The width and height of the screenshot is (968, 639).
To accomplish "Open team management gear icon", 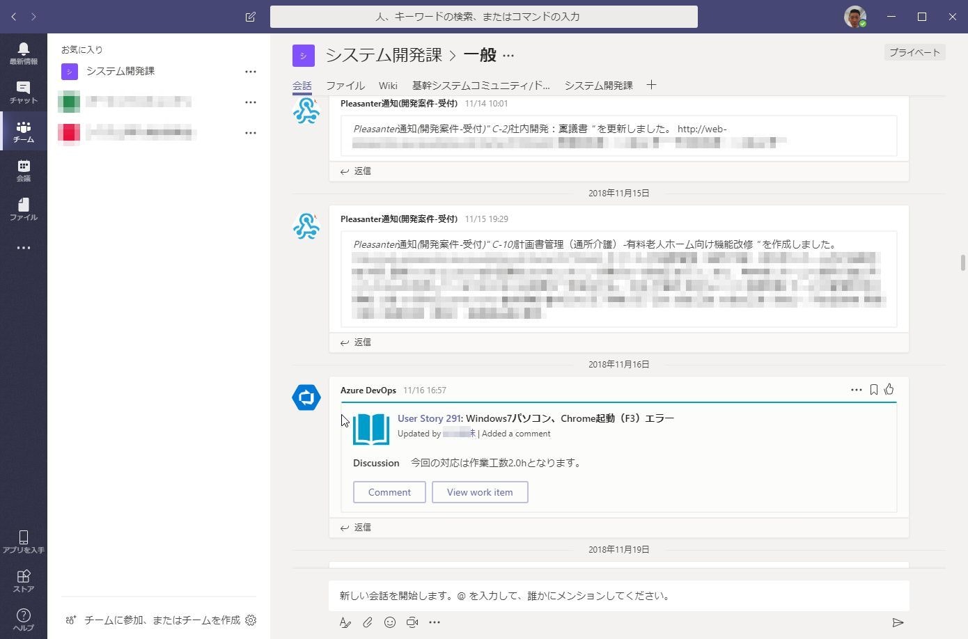I will [x=251, y=620].
